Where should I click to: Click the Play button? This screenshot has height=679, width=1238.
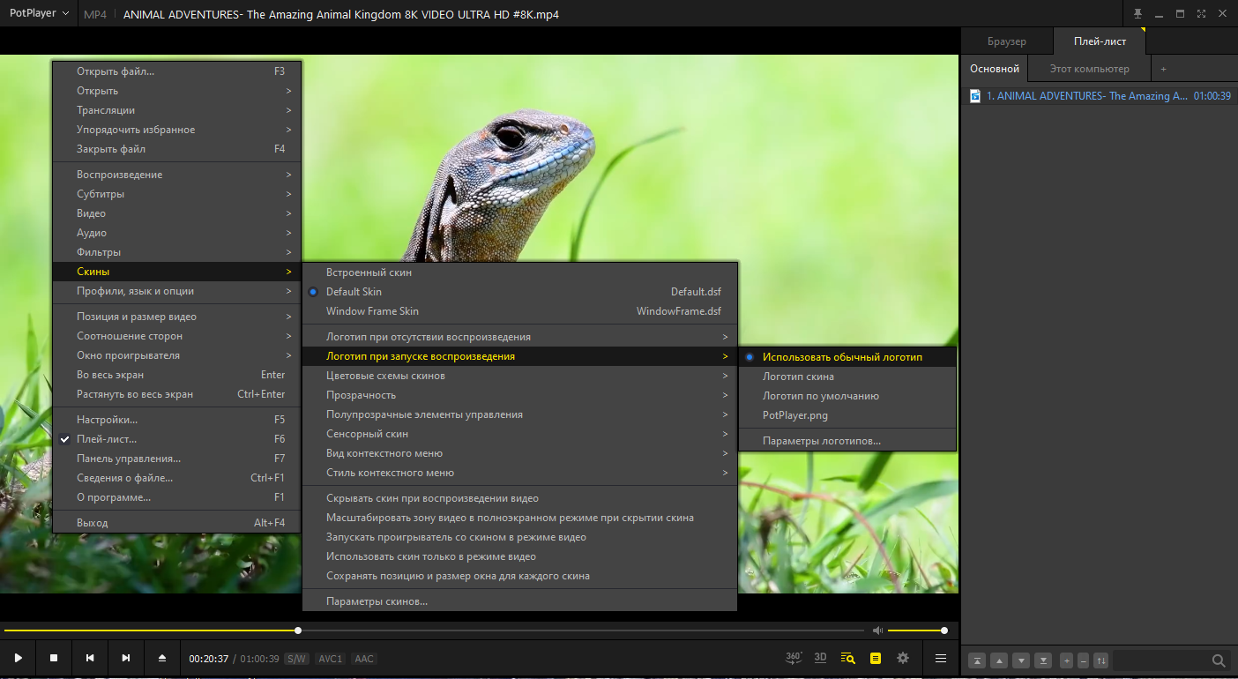(x=18, y=658)
